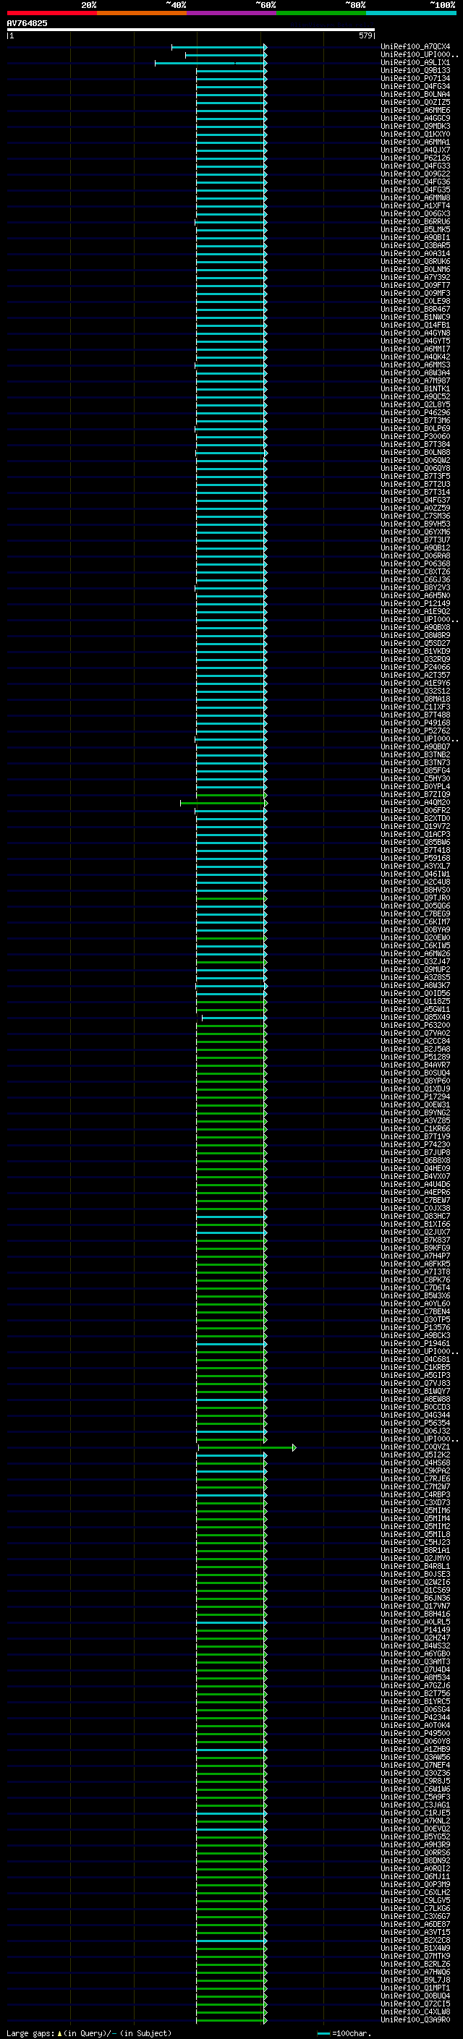Choose the UniRef100_A6MME6 entry
Screen dimensions: 463x2039
415,110
